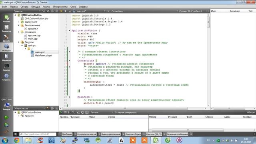Open the Projects mode (Проекты) in sidebar
Screen dimensions: 256x144
6,57
